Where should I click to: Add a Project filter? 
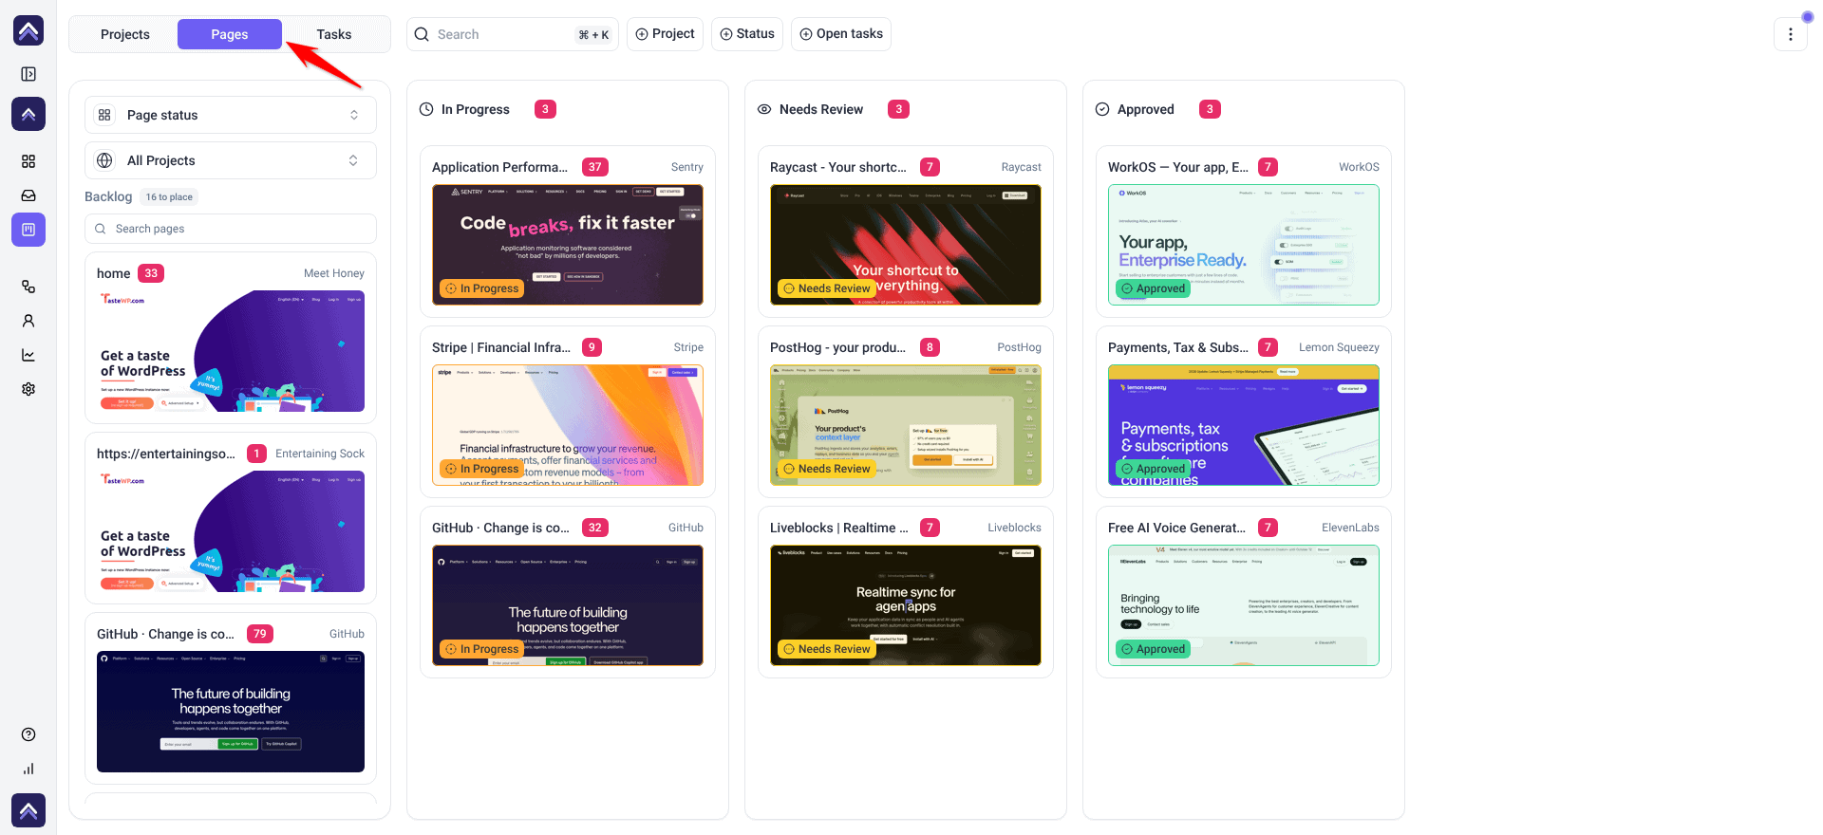[x=665, y=34]
